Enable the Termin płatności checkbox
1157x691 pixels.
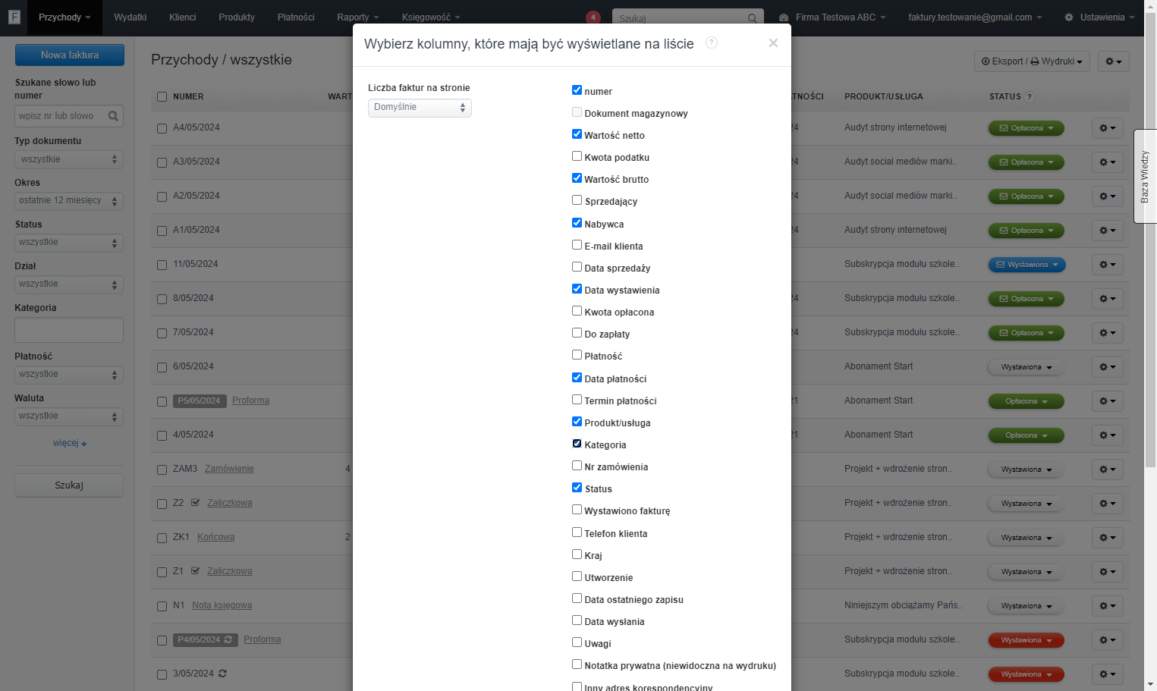(x=577, y=400)
